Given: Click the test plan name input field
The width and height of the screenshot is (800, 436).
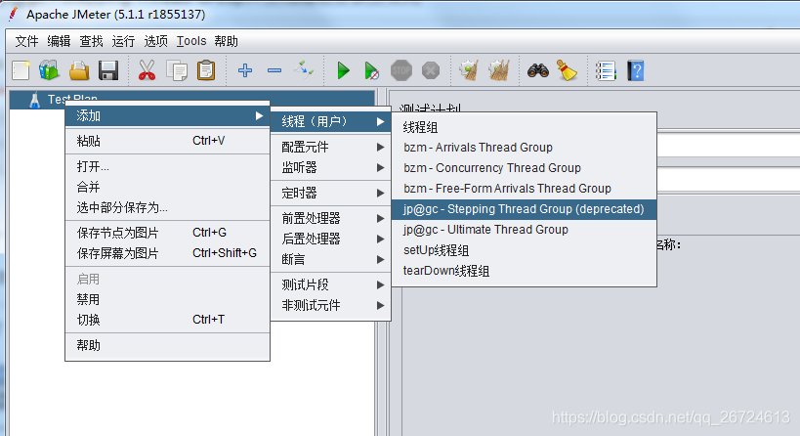Looking at the screenshot, I should (729, 146).
